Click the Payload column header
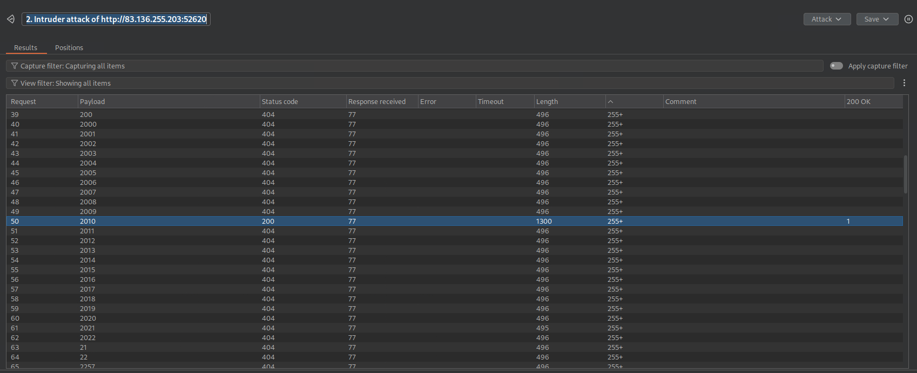This screenshot has height=373, width=917. tap(92, 102)
